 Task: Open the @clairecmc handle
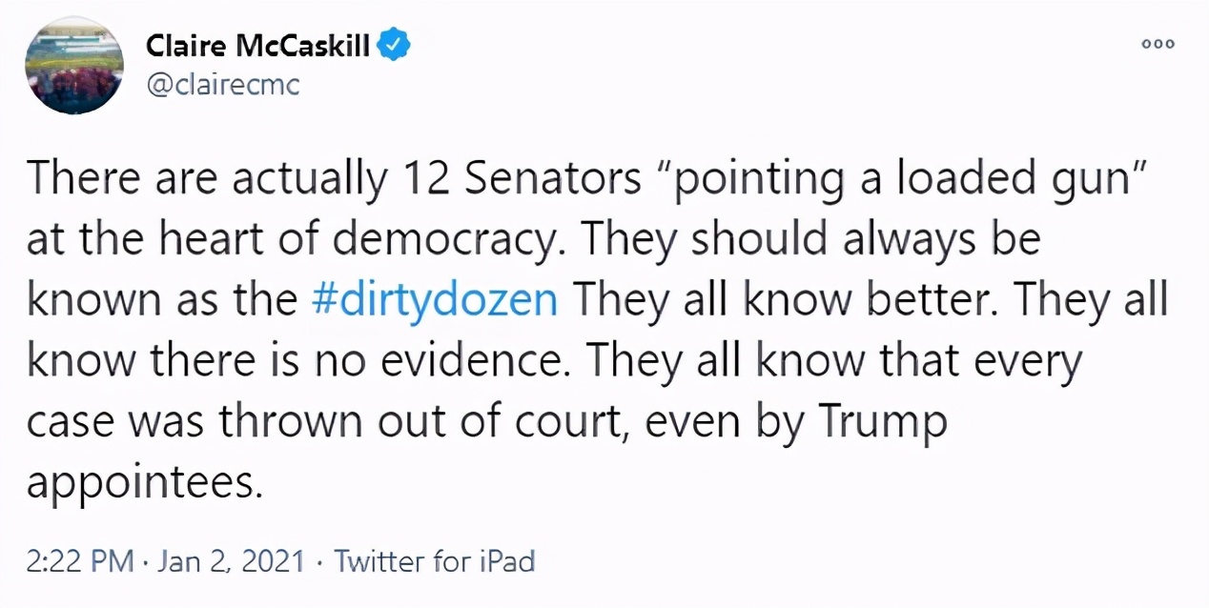click(223, 85)
